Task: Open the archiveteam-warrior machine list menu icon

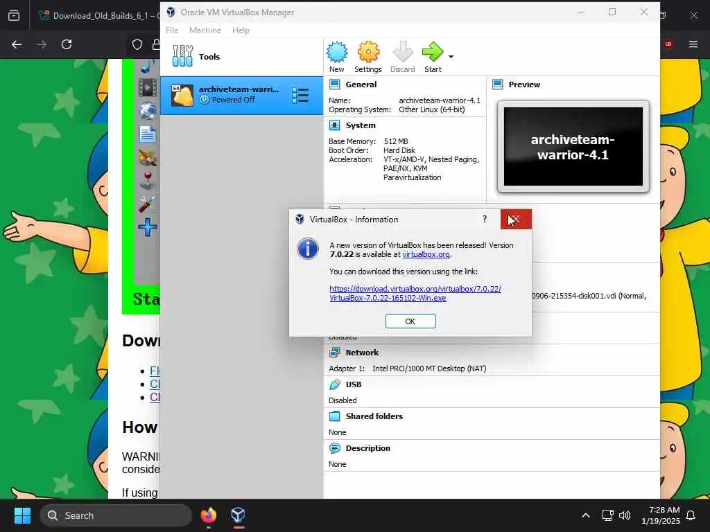Action: coord(300,96)
